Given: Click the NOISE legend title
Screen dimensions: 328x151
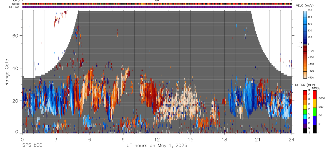Looking at the screenshot, I should click(x=316, y=88).
